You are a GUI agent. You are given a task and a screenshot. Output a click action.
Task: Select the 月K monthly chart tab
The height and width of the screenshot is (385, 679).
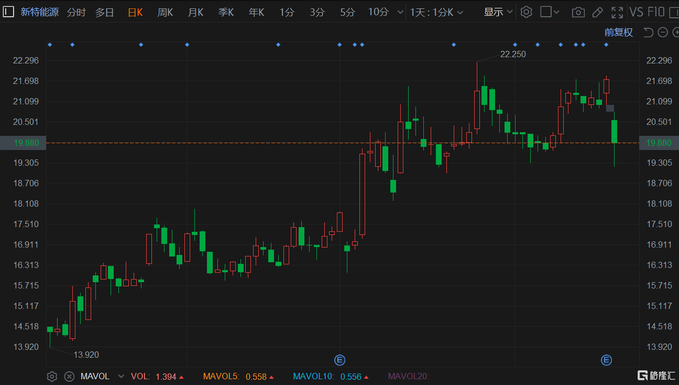pyautogui.click(x=195, y=12)
